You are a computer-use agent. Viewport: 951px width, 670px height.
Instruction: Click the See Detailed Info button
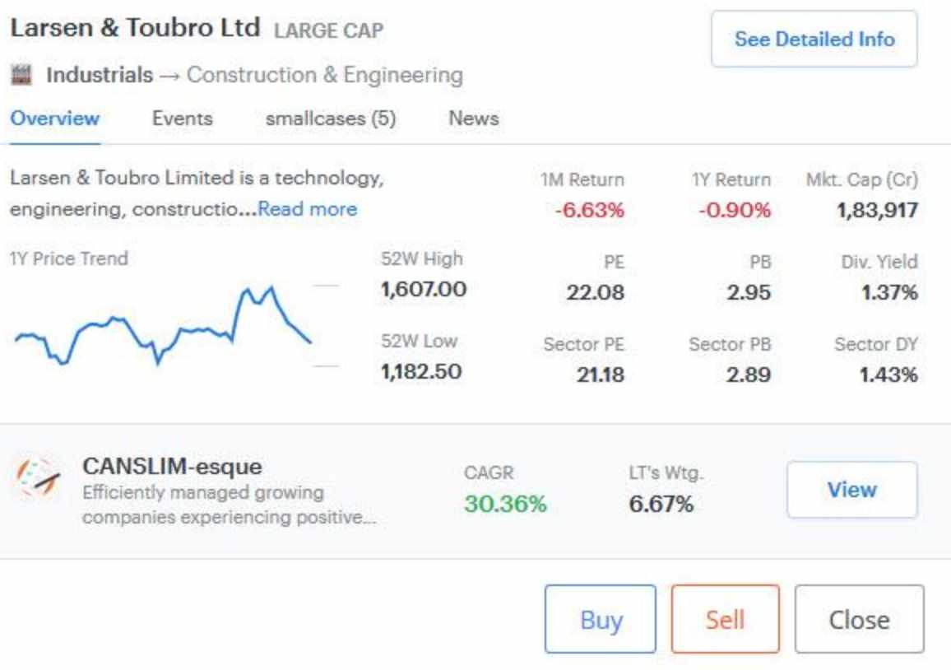814,39
